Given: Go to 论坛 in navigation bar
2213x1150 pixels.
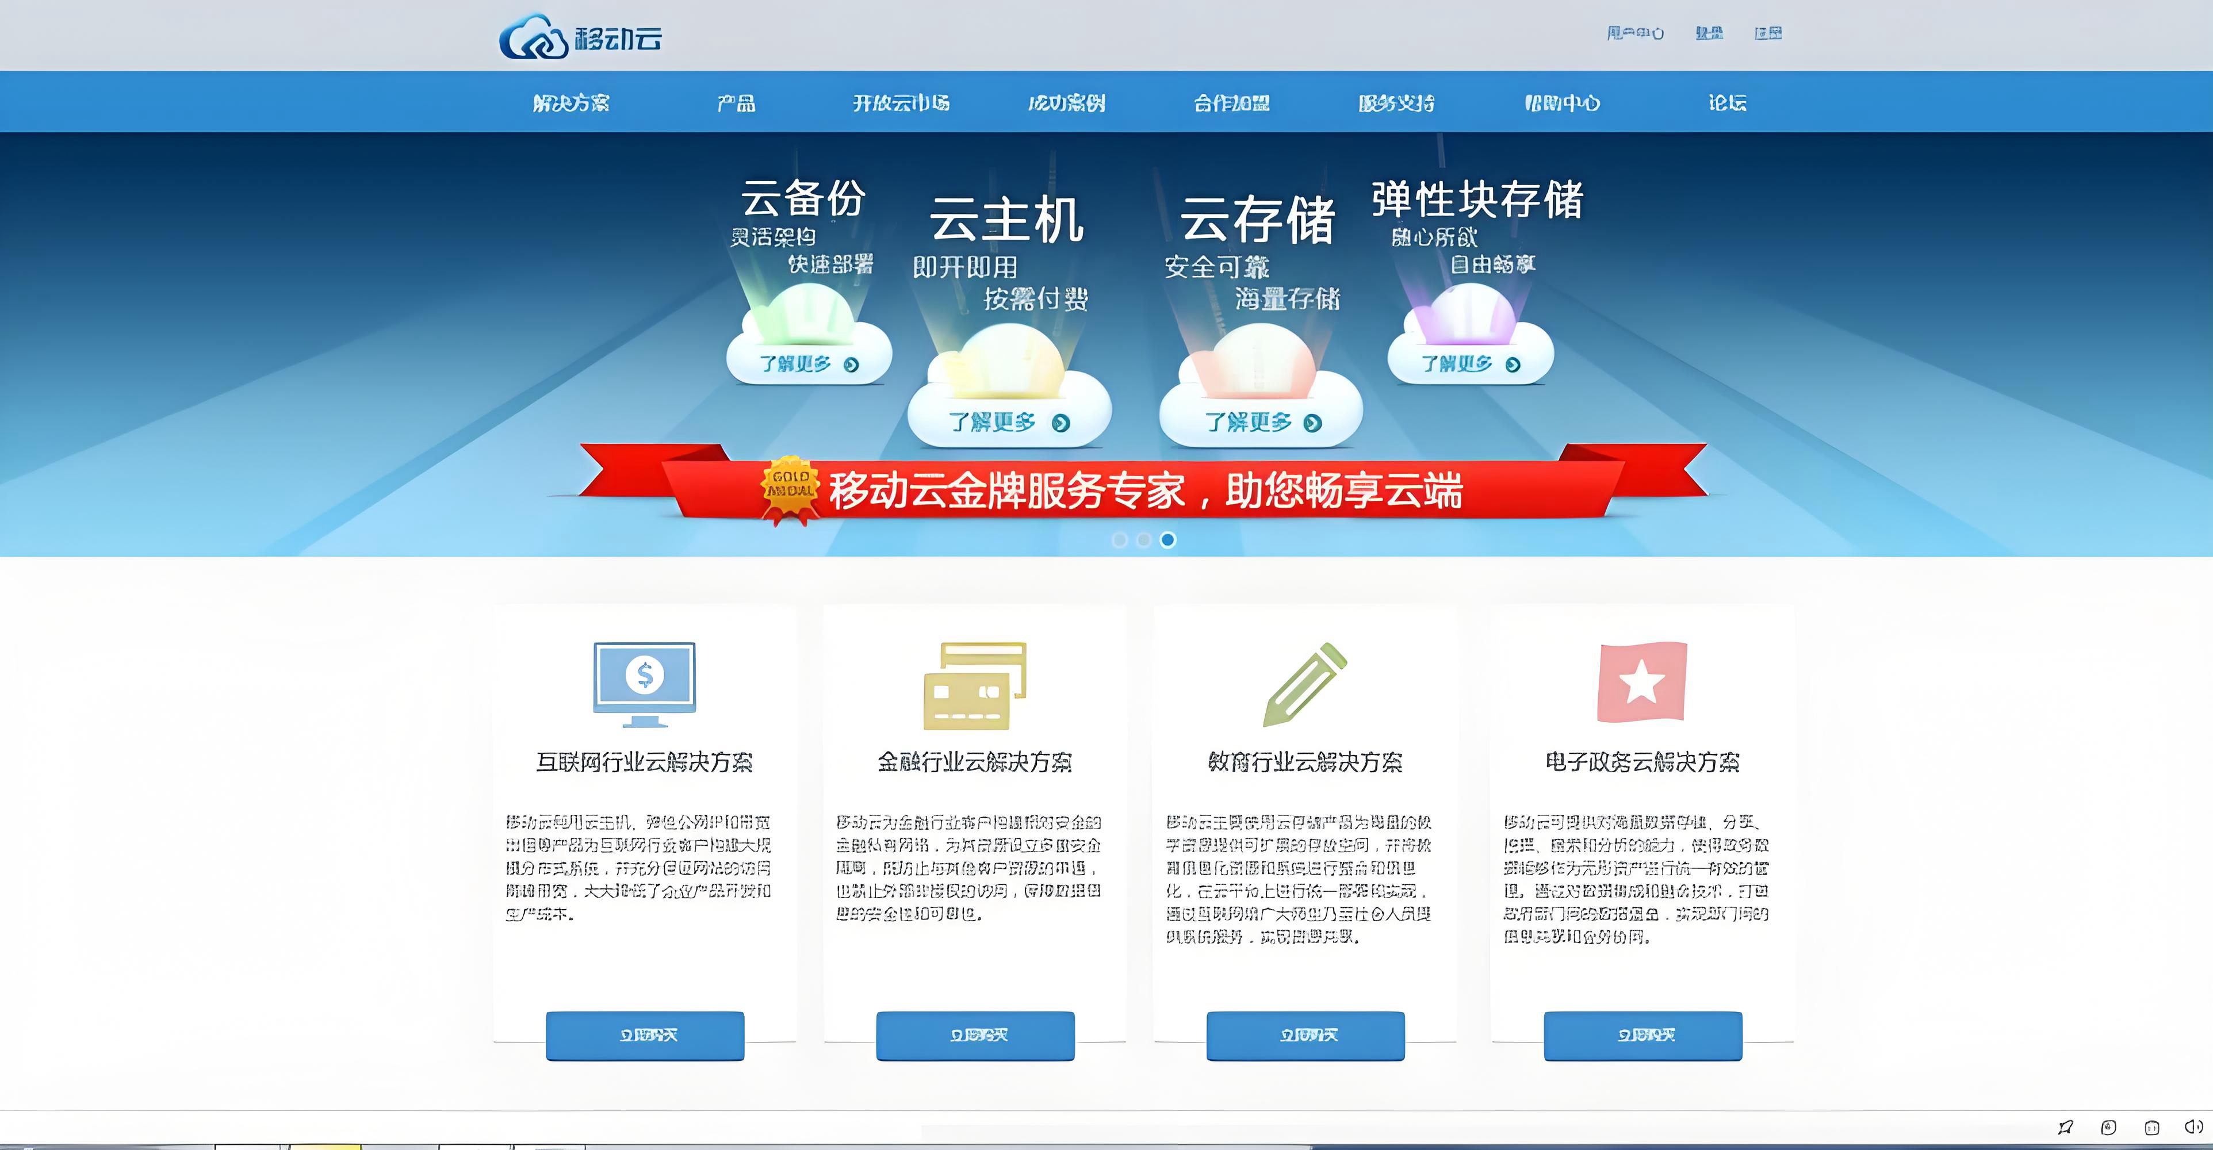Looking at the screenshot, I should click(1727, 103).
